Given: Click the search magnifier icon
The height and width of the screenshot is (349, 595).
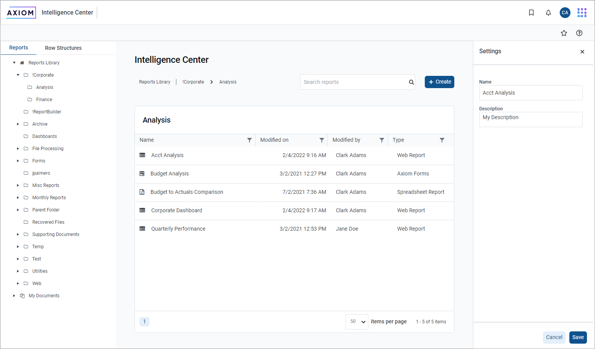Looking at the screenshot, I should click(411, 82).
